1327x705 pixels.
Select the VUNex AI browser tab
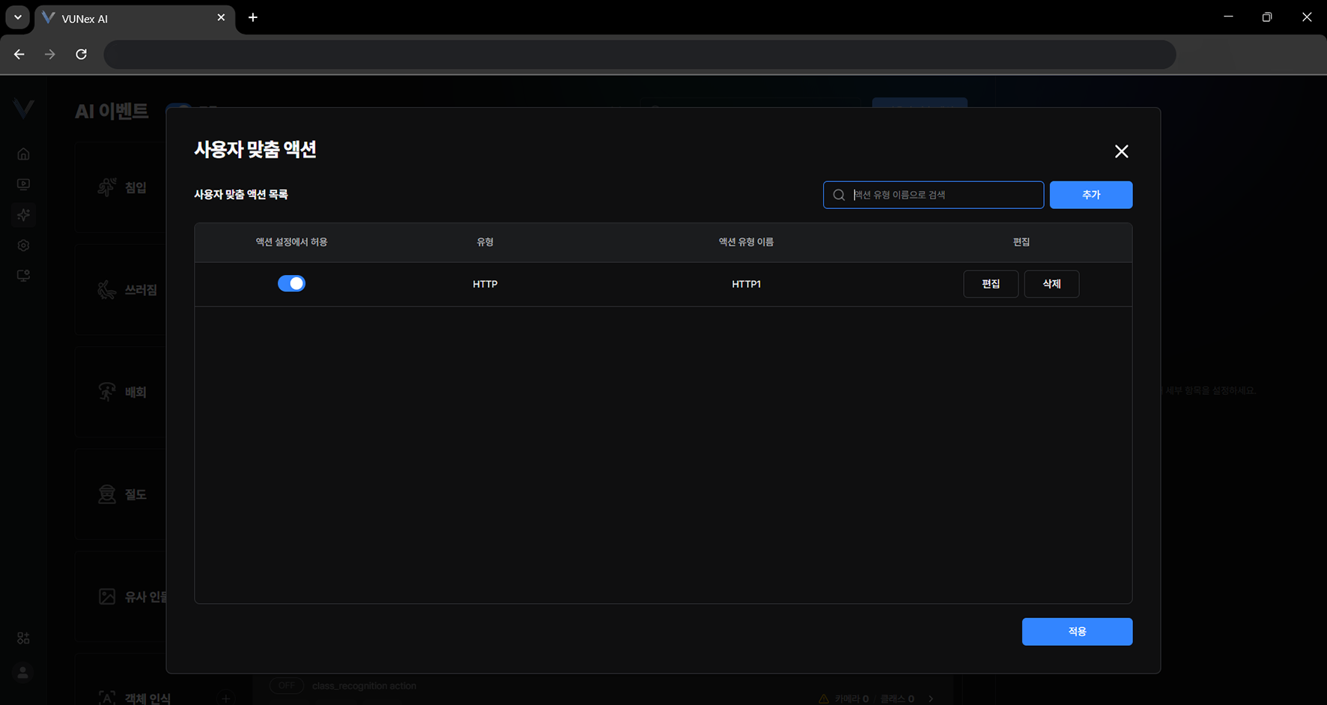point(127,18)
